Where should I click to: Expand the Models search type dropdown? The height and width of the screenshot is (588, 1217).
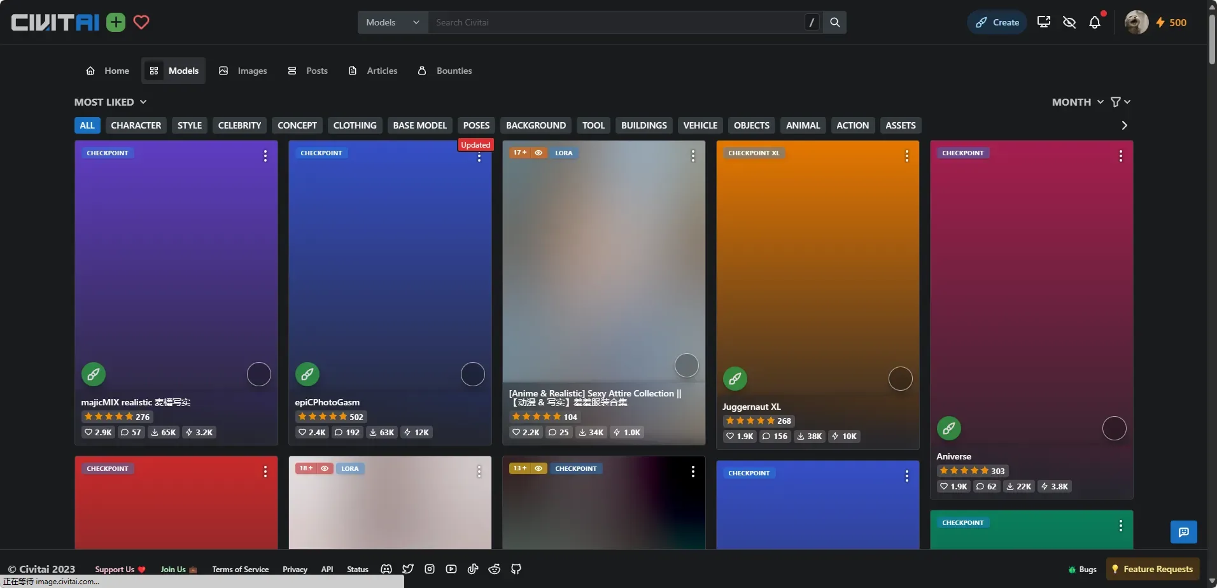pyautogui.click(x=393, y=22)
